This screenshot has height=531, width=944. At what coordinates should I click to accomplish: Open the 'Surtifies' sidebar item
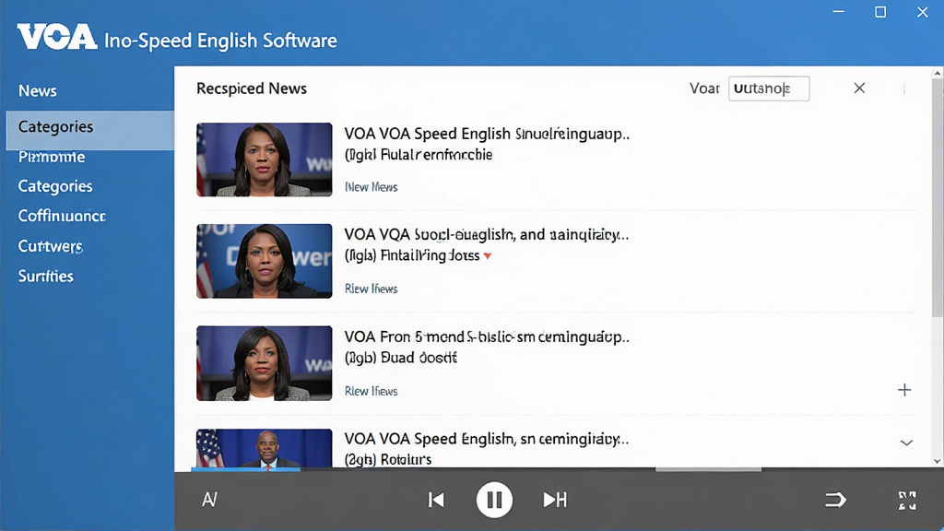tap(46, 276)
